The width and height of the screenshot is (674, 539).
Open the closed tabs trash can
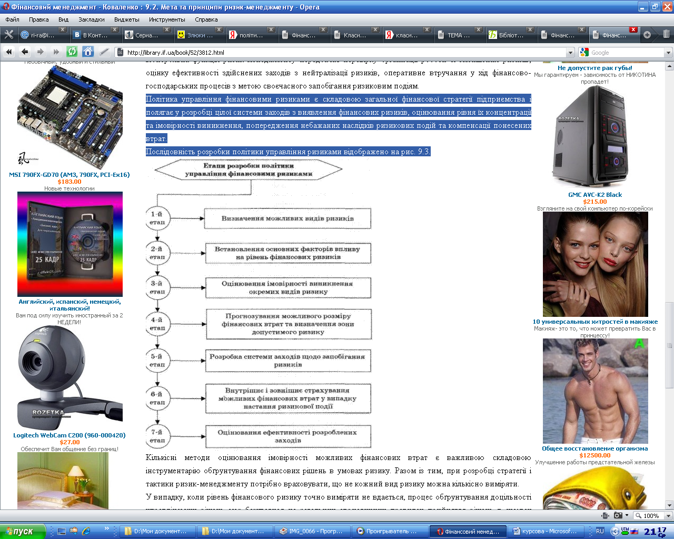(x=666, y=34)
